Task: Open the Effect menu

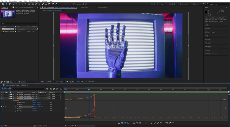Action: (x=25, y=1)
